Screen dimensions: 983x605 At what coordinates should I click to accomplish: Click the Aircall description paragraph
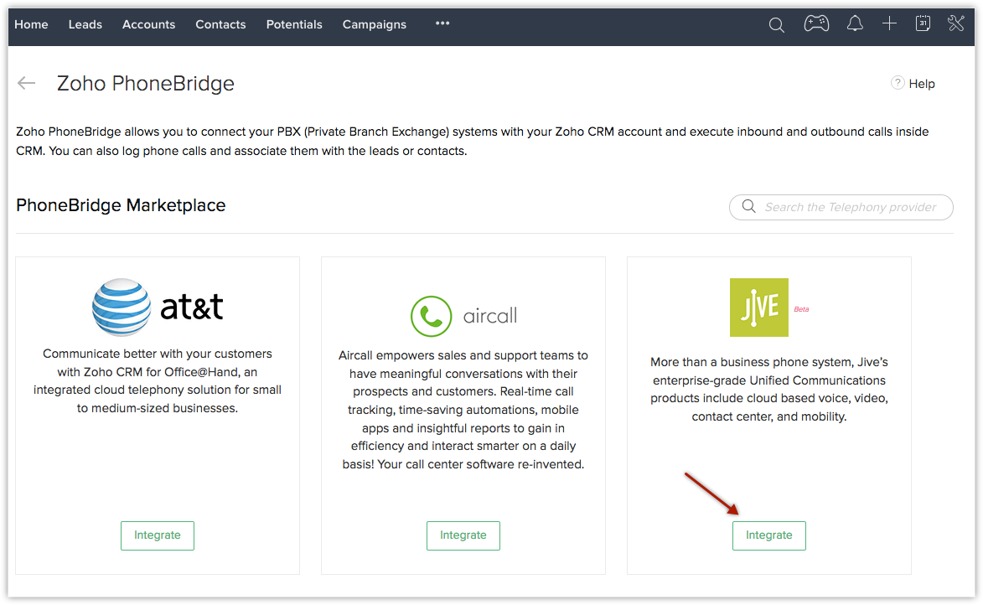(x=463, y=410)
